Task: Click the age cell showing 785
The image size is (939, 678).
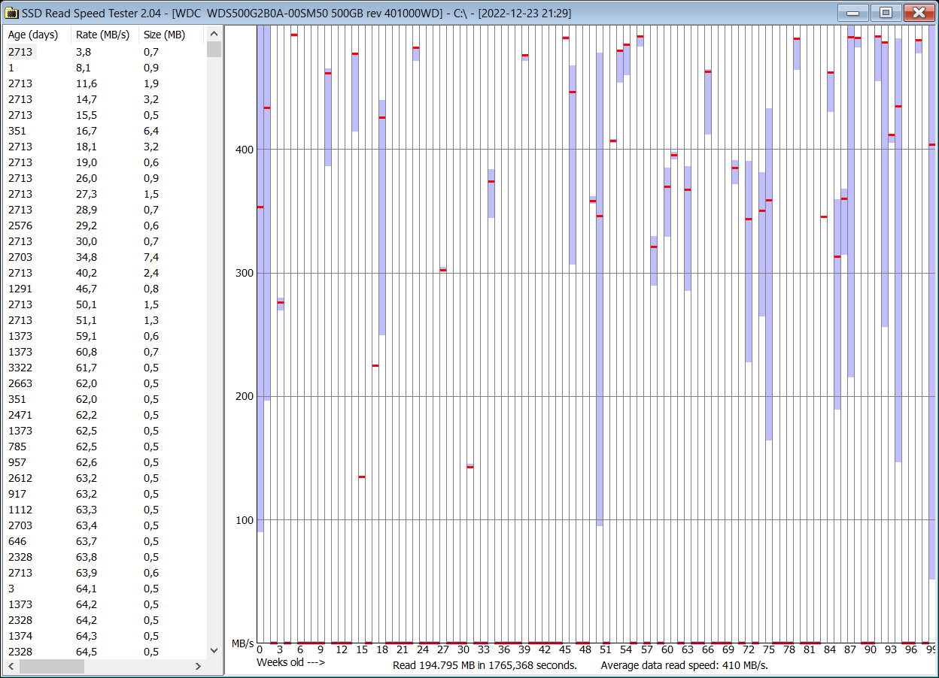Action: (17, 446)
